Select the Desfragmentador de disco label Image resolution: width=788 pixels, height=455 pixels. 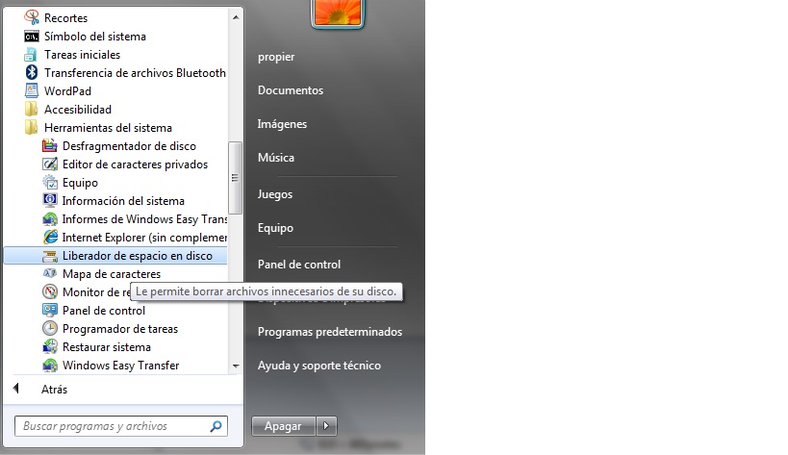point(129,145)
